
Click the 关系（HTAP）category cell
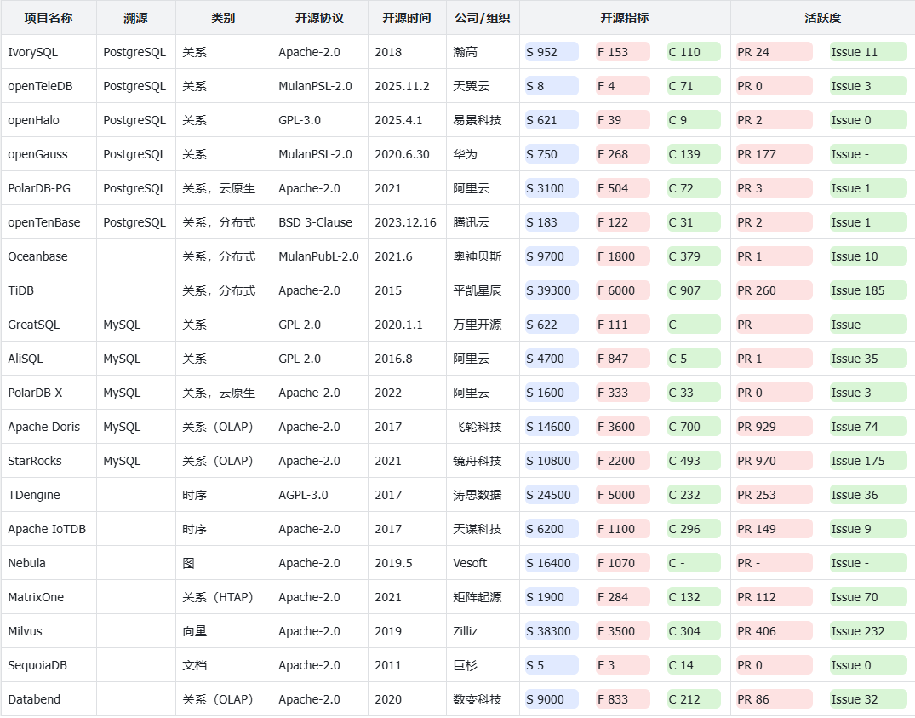pos(224,596)
